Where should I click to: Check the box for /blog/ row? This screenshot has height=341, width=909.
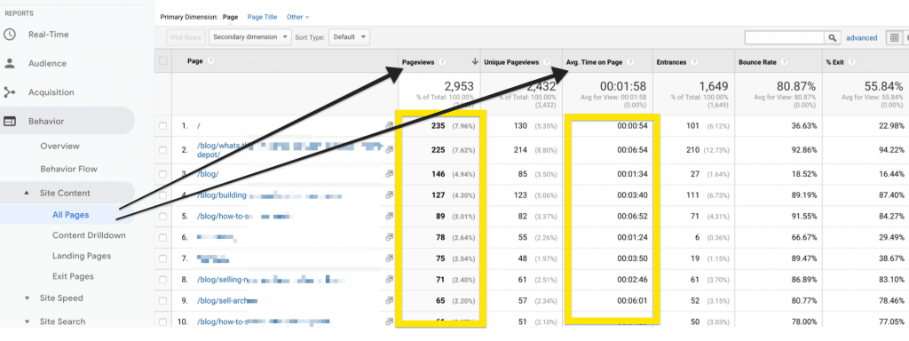point(163,173)
